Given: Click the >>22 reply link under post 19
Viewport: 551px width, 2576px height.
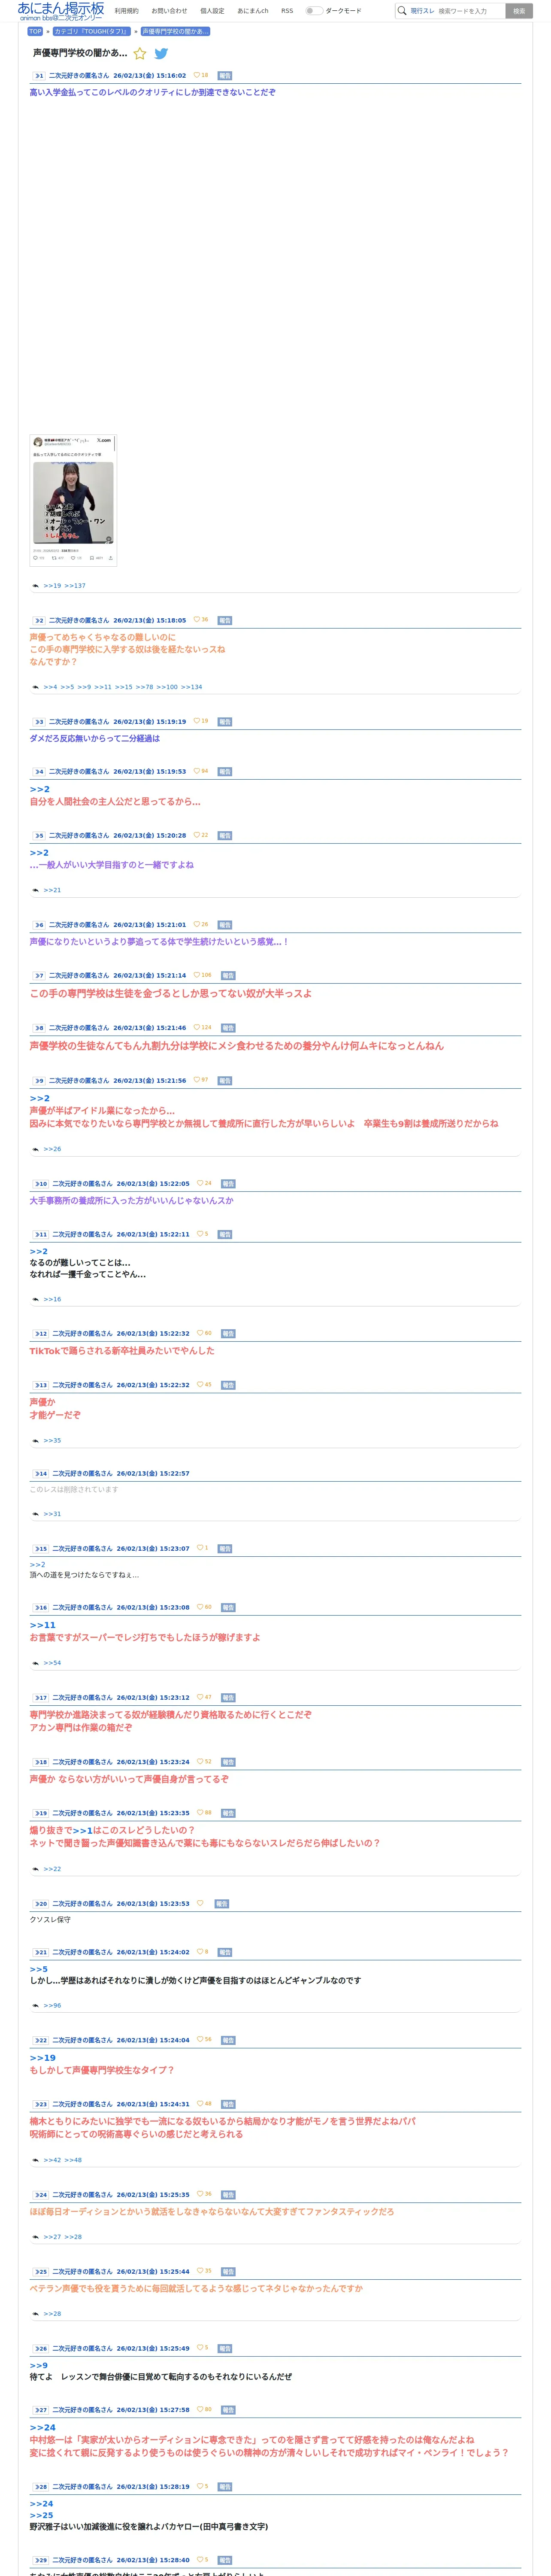Looking at the screenshot, I should [52, 1869].
